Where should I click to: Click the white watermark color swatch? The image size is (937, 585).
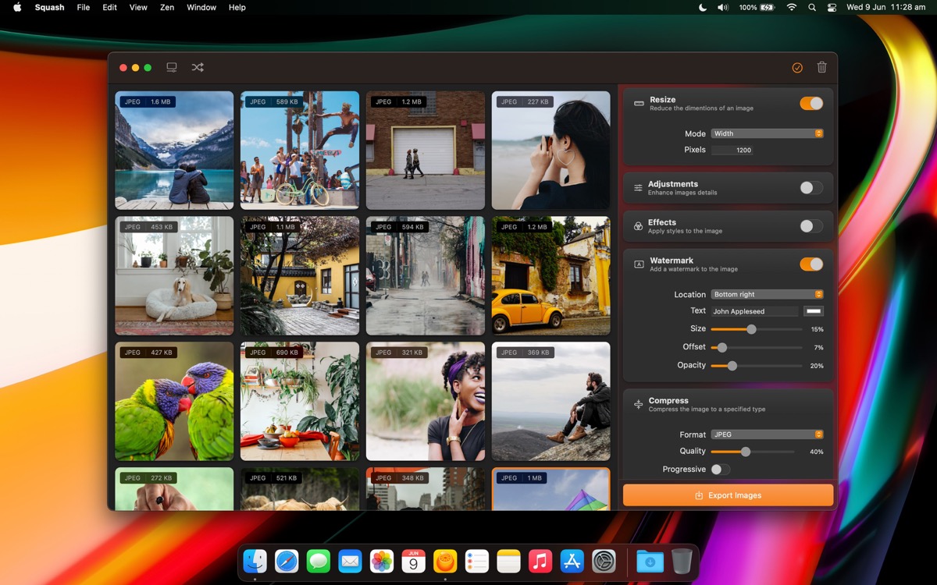pos(814,311)
